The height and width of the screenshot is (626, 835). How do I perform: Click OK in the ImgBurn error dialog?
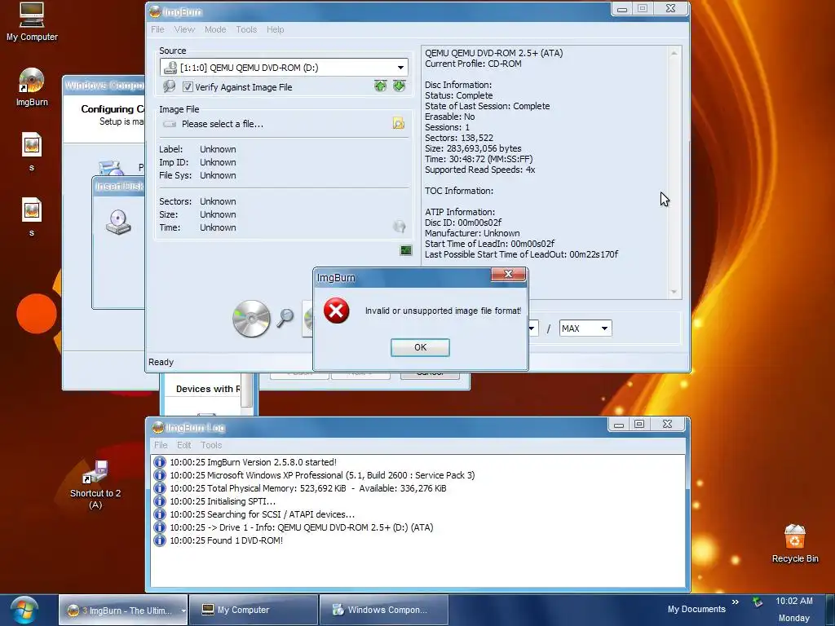(420, 347)
